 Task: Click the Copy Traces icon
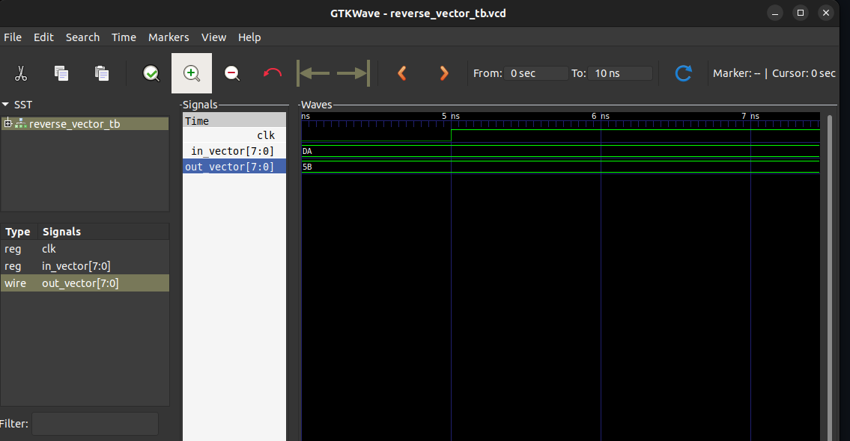(61, 73)
